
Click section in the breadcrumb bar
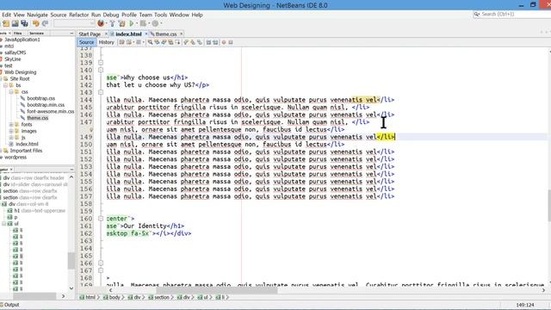pos(162,297)
